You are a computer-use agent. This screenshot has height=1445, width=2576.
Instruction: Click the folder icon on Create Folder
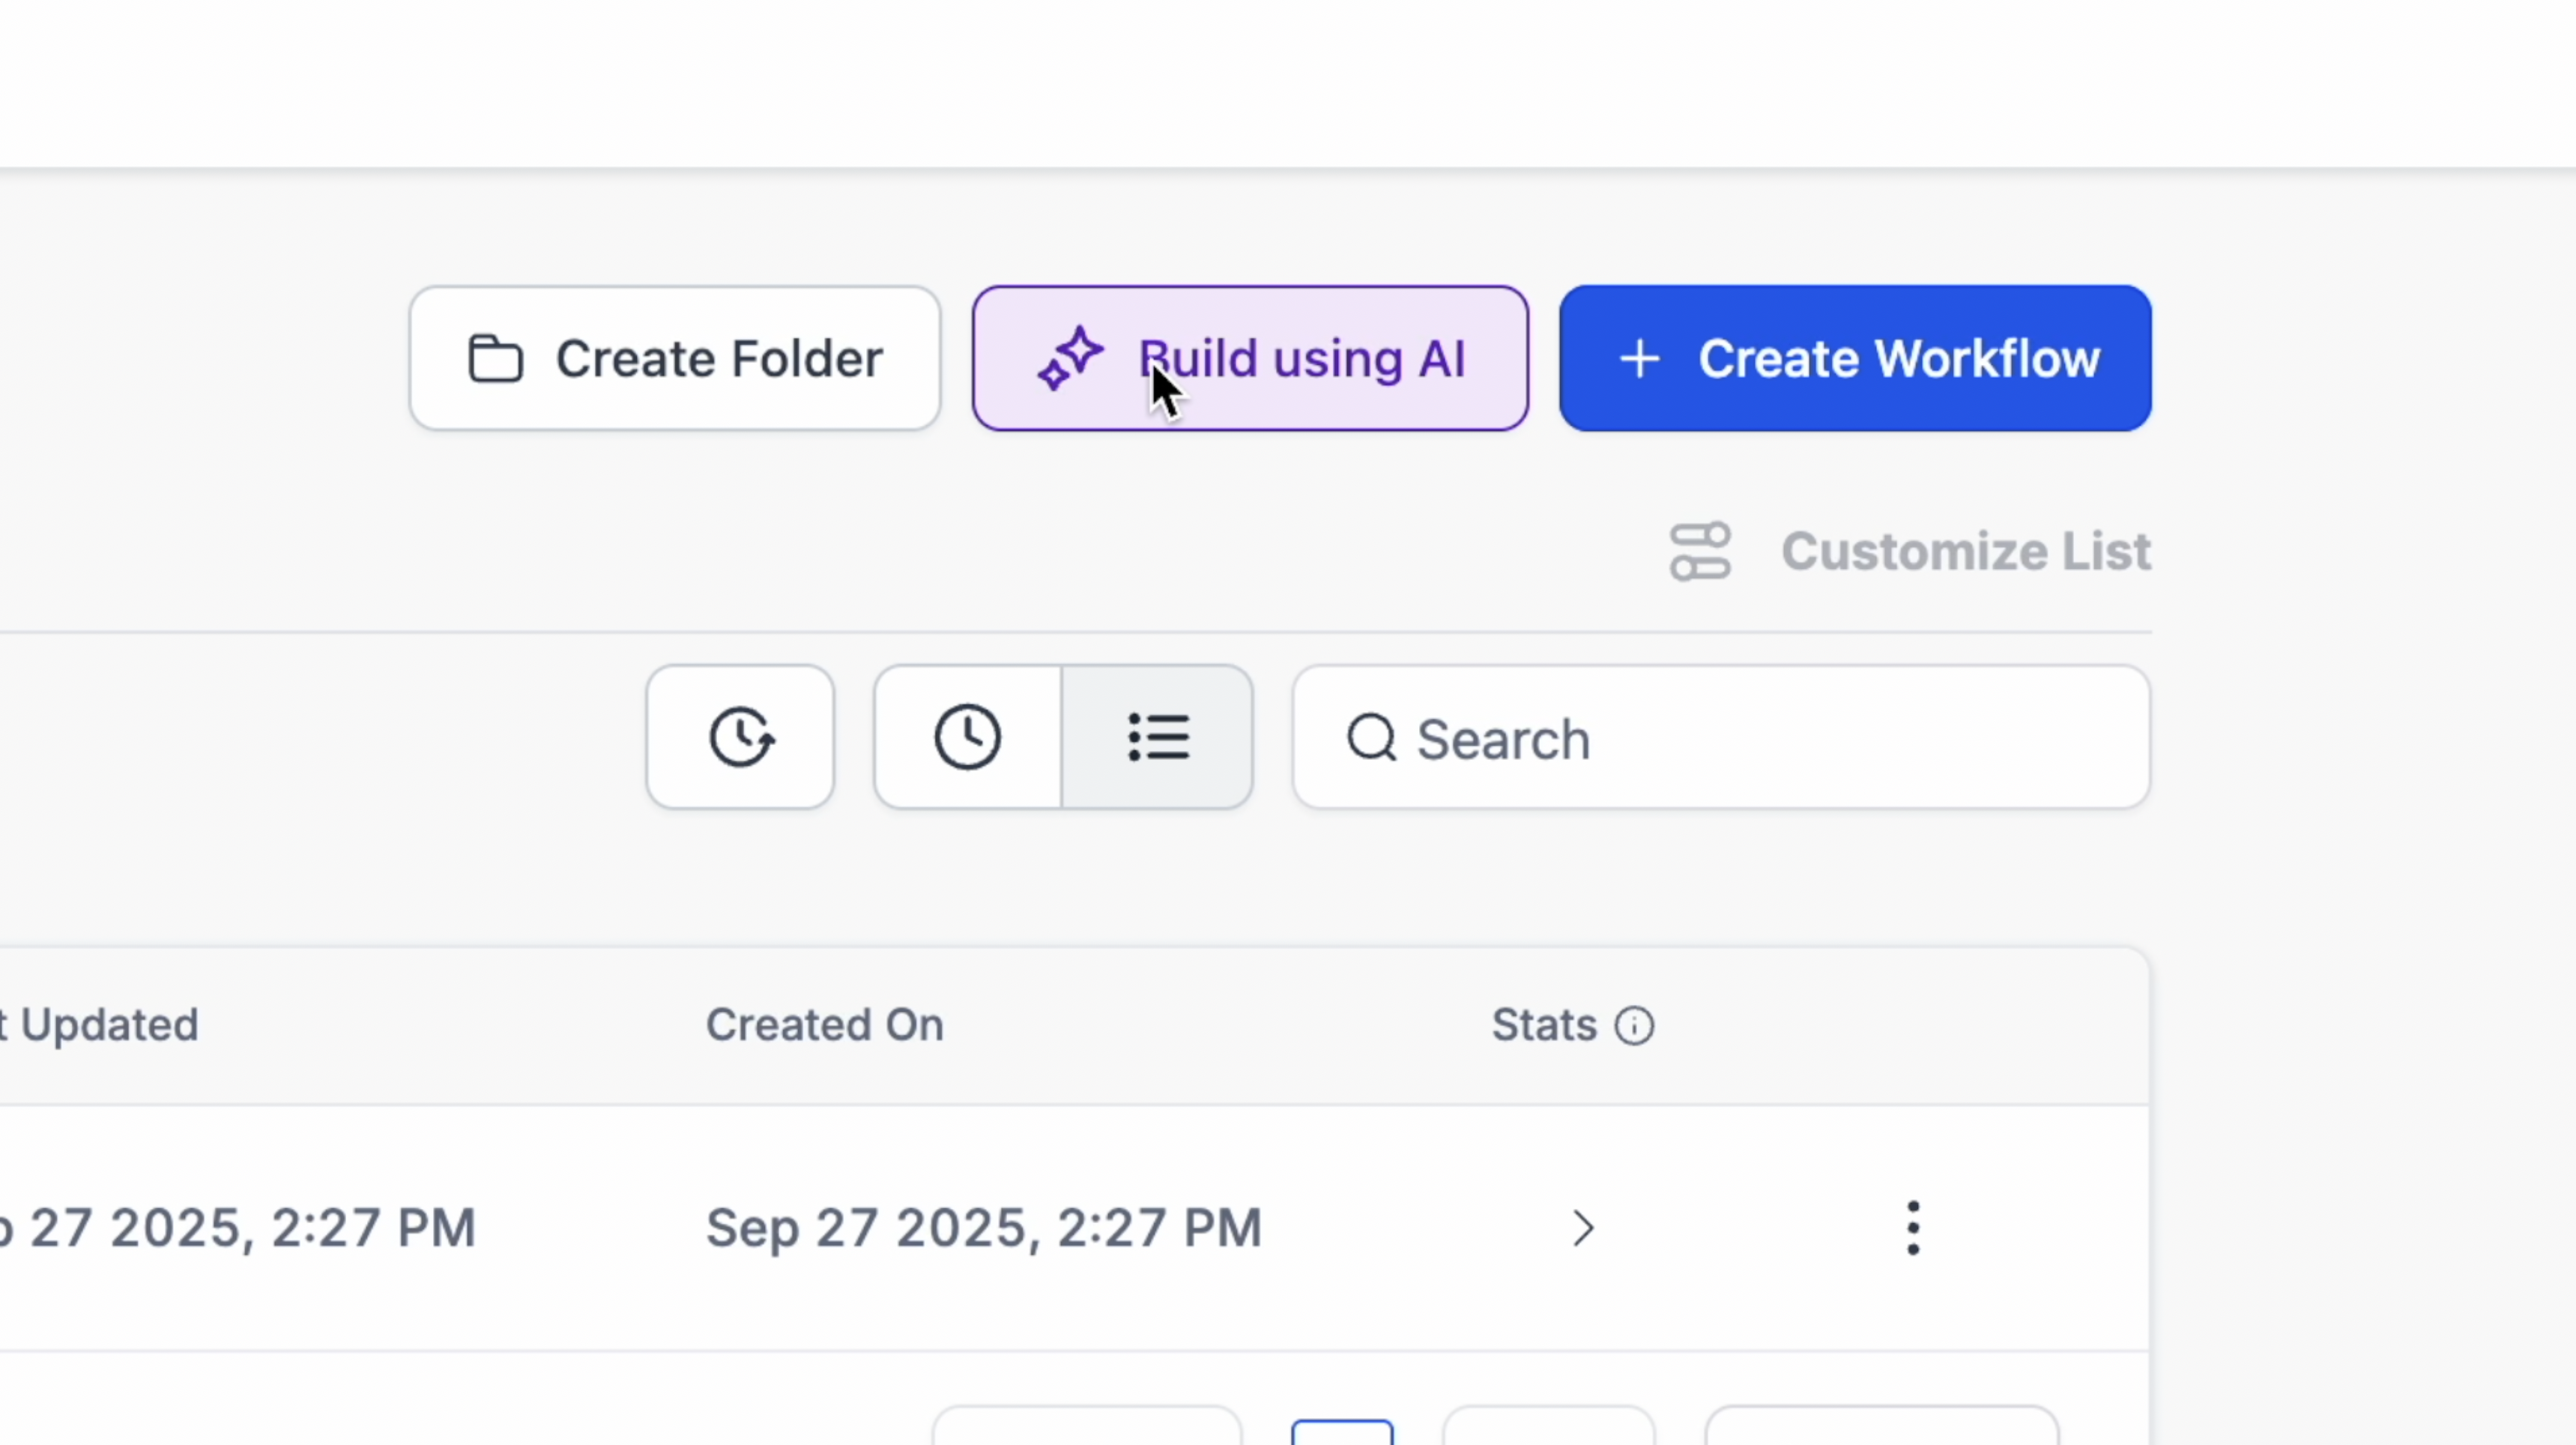click(496, 359)
